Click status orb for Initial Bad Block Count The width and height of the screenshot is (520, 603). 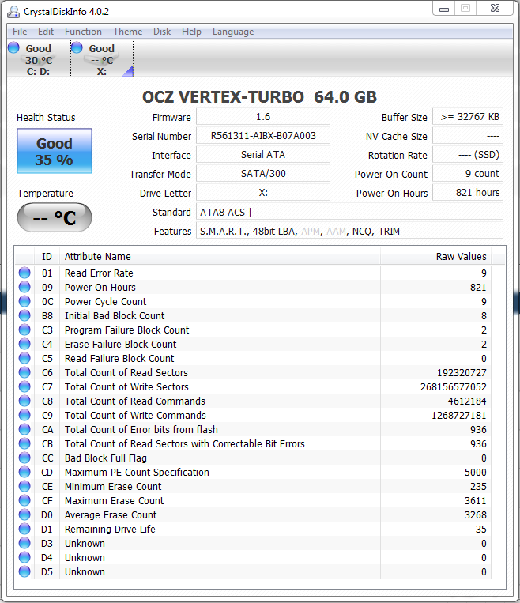pyautogui.click(x=24, y=315)
